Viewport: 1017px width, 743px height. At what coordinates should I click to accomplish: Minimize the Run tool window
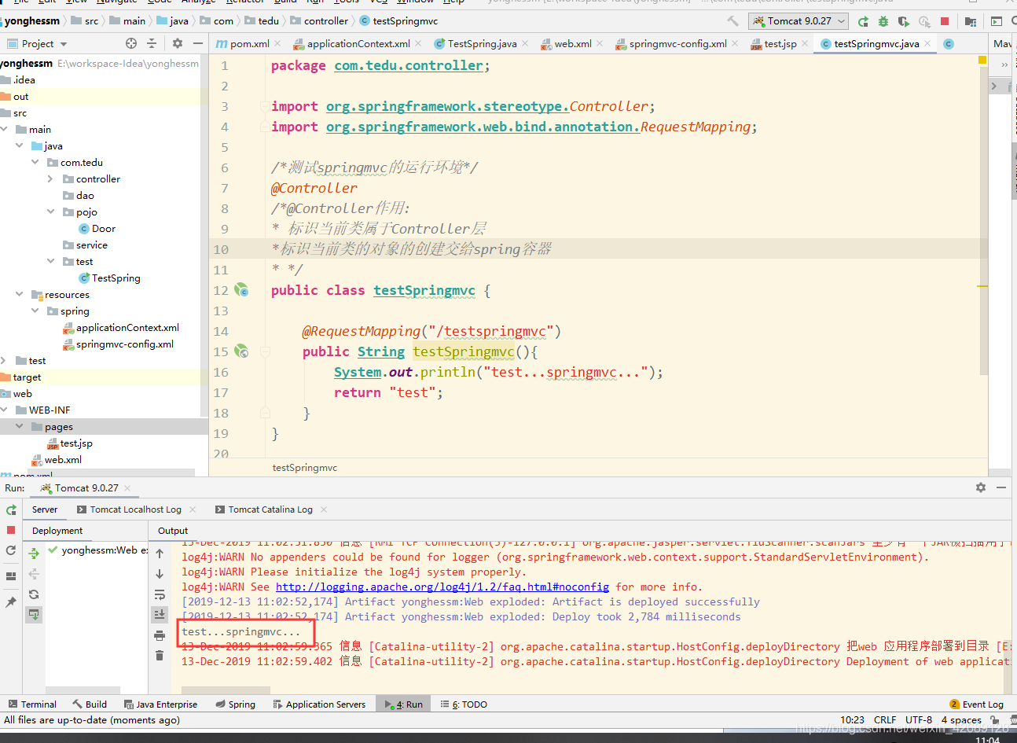pyautogui.click(x=1001, y=487)
